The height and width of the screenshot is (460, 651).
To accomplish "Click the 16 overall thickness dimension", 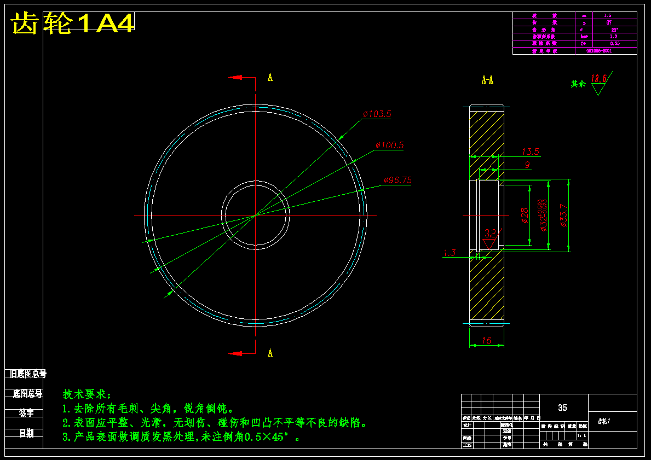I will pyautogui.click(x=487, y=340).
